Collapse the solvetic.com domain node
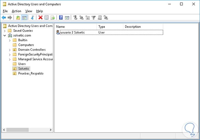This screenshot has width=200, height=140. pyautogui.click(x=5, y=35)
